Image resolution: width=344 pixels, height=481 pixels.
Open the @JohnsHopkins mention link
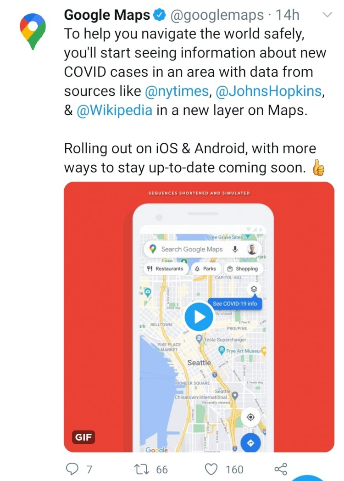[x=269, y=91]
